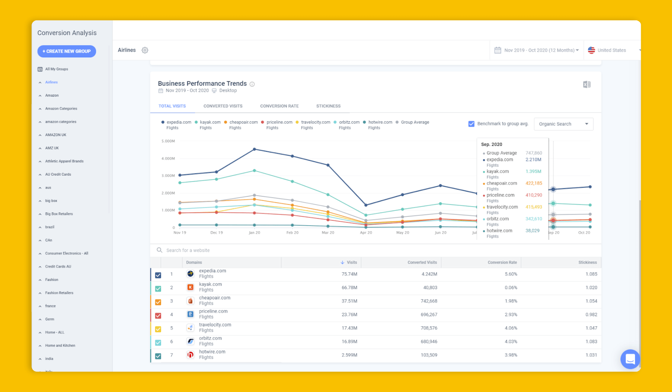Image resolution: width=672 pixels, height=392 pixels.
Task: Click the Create New Group button
Action: (x=67, y=51)
